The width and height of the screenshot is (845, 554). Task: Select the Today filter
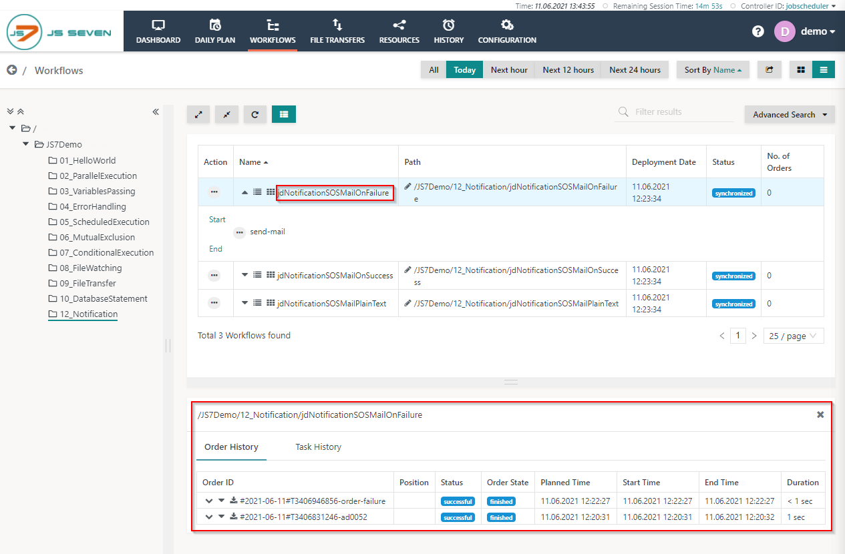465,70
